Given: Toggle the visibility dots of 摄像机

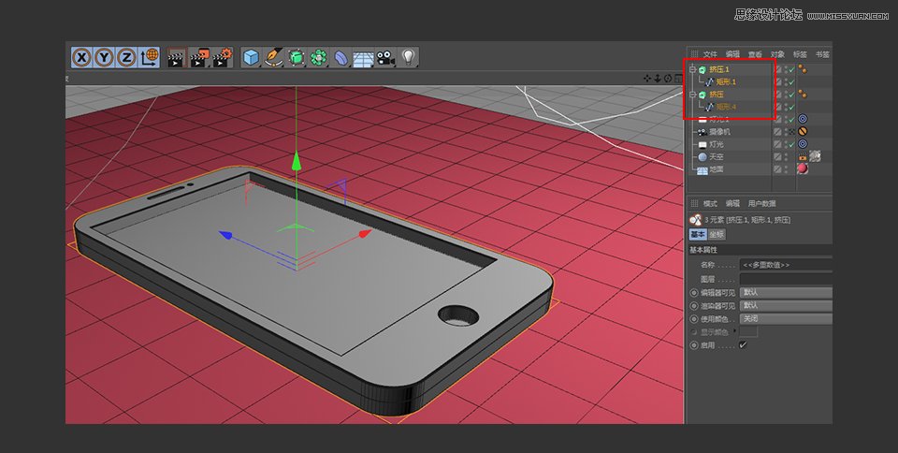Looking at the screenshot, I should click(786, 132).
